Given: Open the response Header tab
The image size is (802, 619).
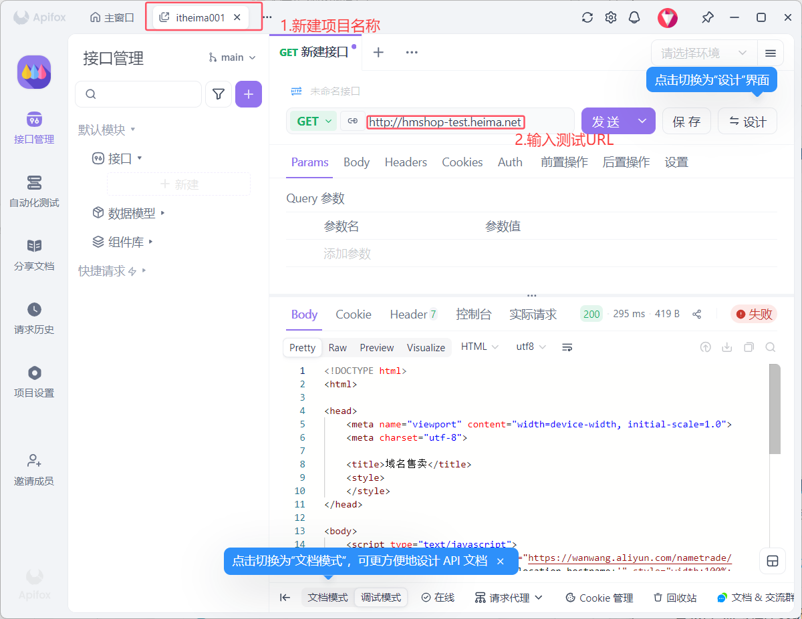Looking at the screenshot, I should [413, 315].
